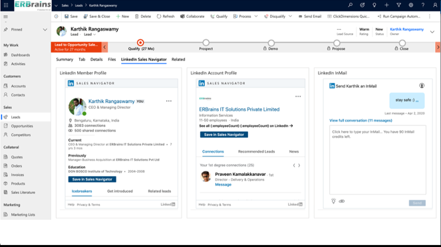Open Marketing Lists in sidebar

pyautogui.click(x=23, y=214)
